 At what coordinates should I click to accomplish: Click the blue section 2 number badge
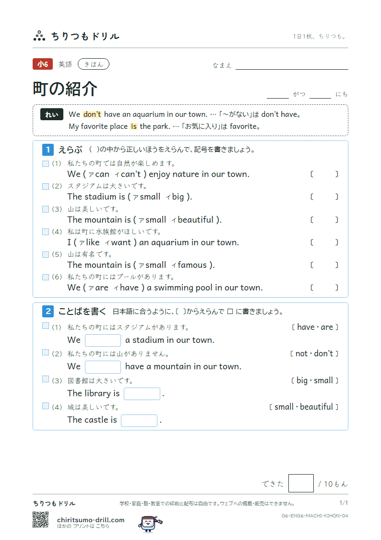[x=48, y=311]
